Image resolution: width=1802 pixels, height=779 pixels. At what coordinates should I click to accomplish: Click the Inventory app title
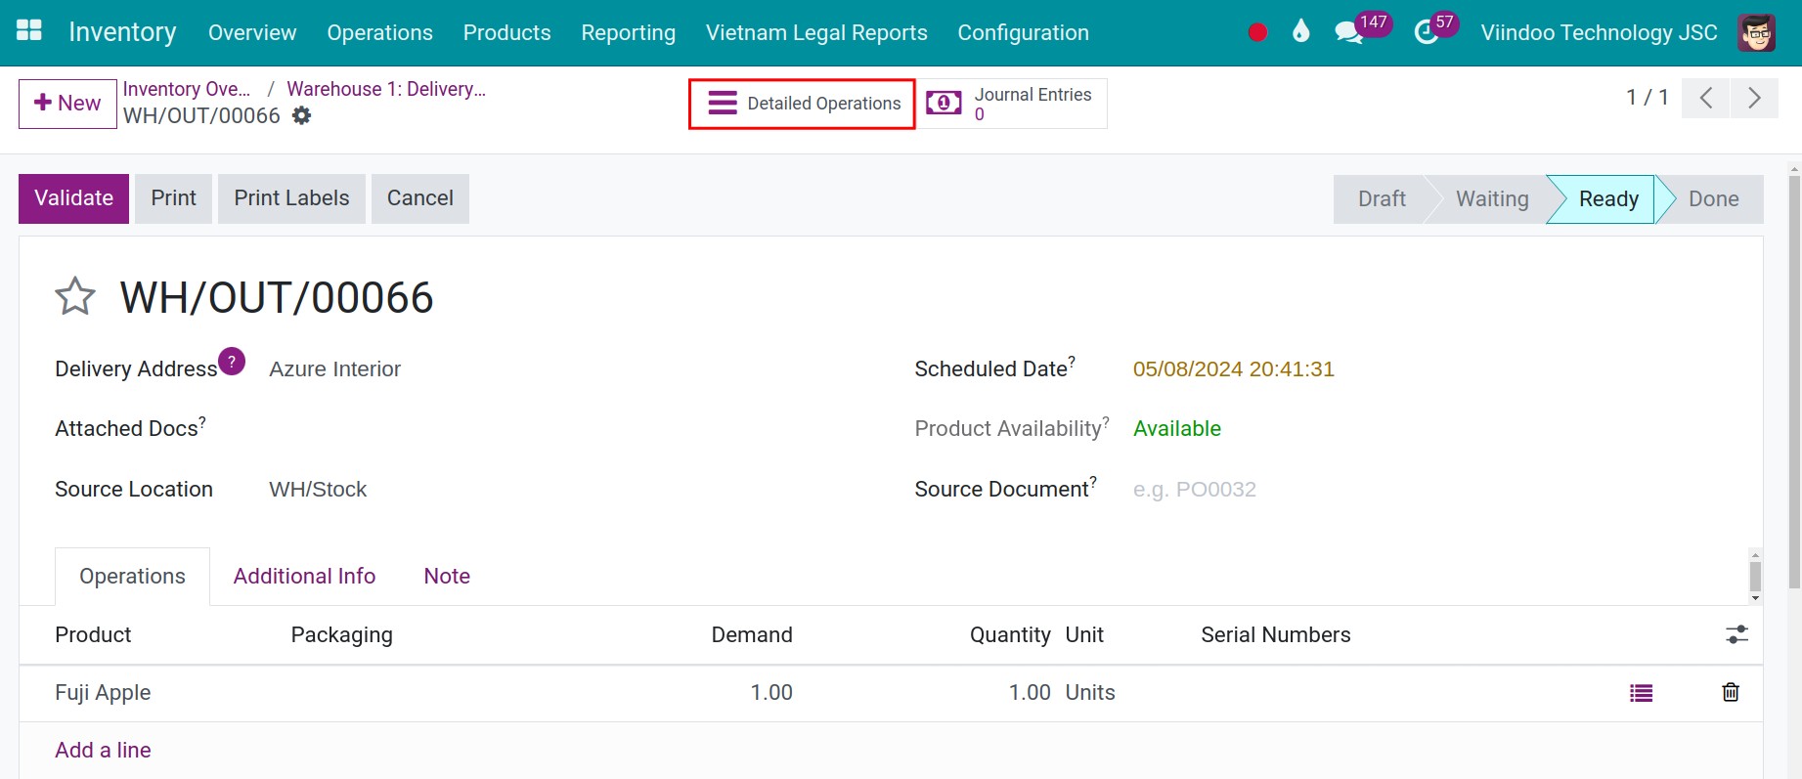tap(122, 32)
